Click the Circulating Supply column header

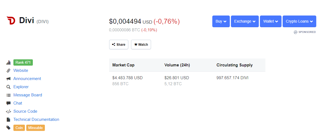point(234,65)
